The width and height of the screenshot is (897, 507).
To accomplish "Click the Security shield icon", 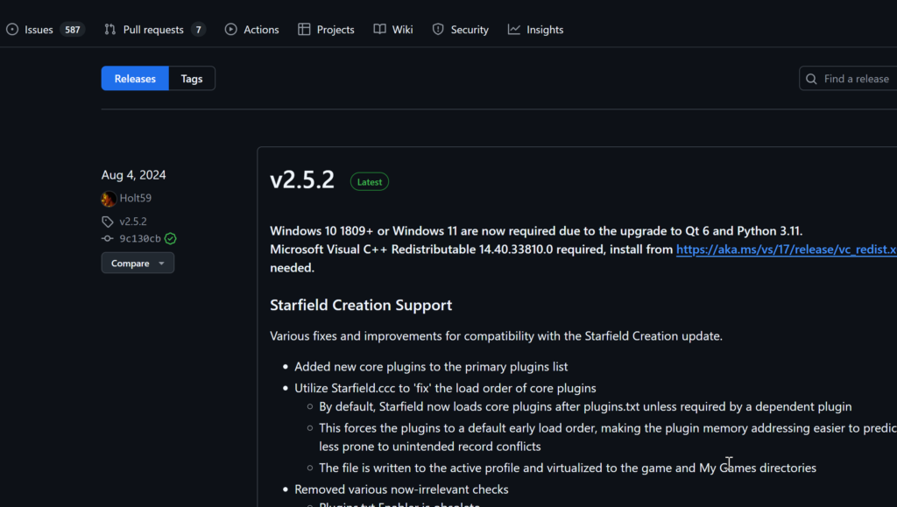I will click(438, 30).
